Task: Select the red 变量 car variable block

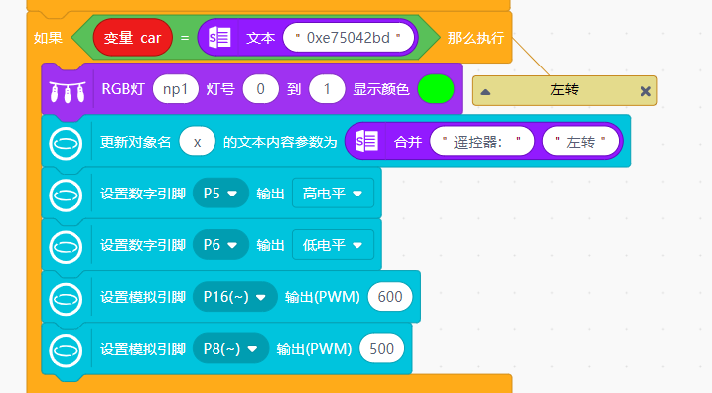Action: (x=133, y=37)
